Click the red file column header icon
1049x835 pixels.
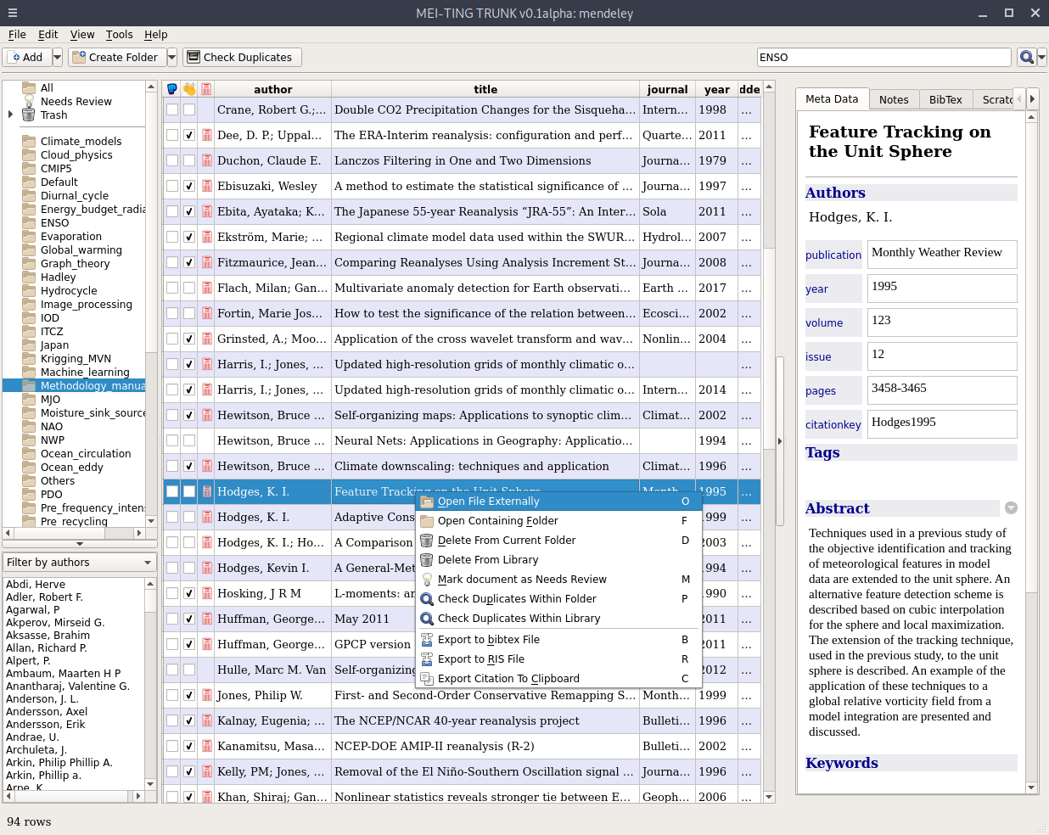(206, 89)
